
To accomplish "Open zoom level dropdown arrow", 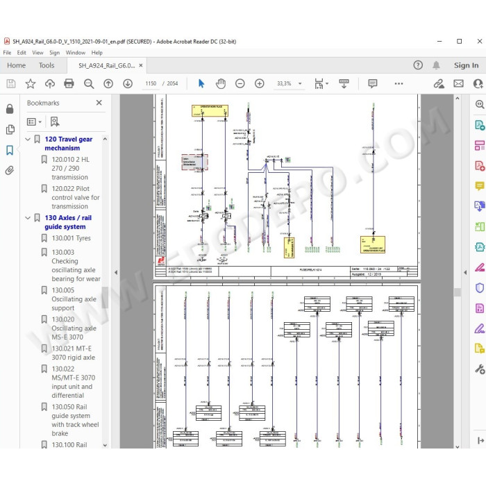I will tap(300, 84).
